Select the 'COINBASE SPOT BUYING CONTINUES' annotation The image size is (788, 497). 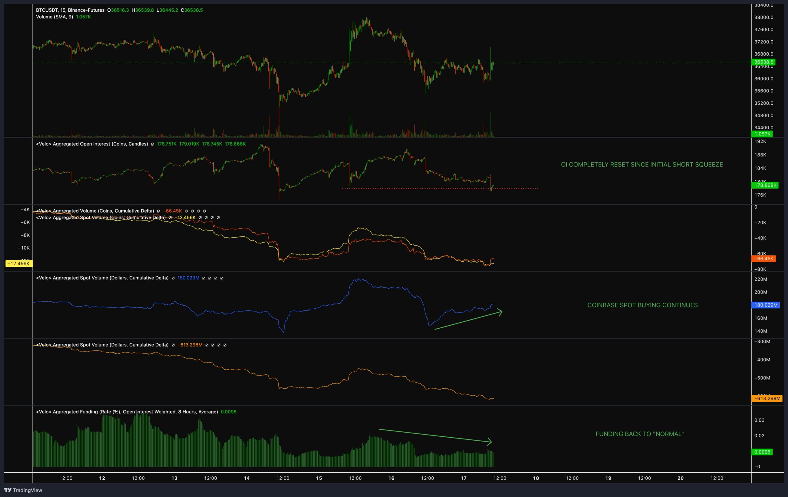[x=642, y=305]
